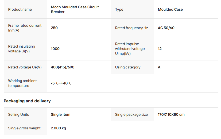Click the impulse withstand voltage value 12
Image resolution: width=221 pixels, height=139 pixels.
160,49
